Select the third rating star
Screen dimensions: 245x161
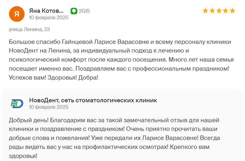click(219, 11)
